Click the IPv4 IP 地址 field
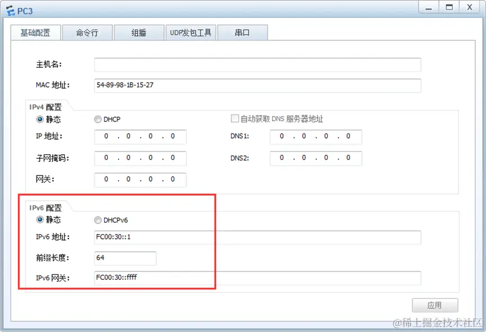 (140, 137)
